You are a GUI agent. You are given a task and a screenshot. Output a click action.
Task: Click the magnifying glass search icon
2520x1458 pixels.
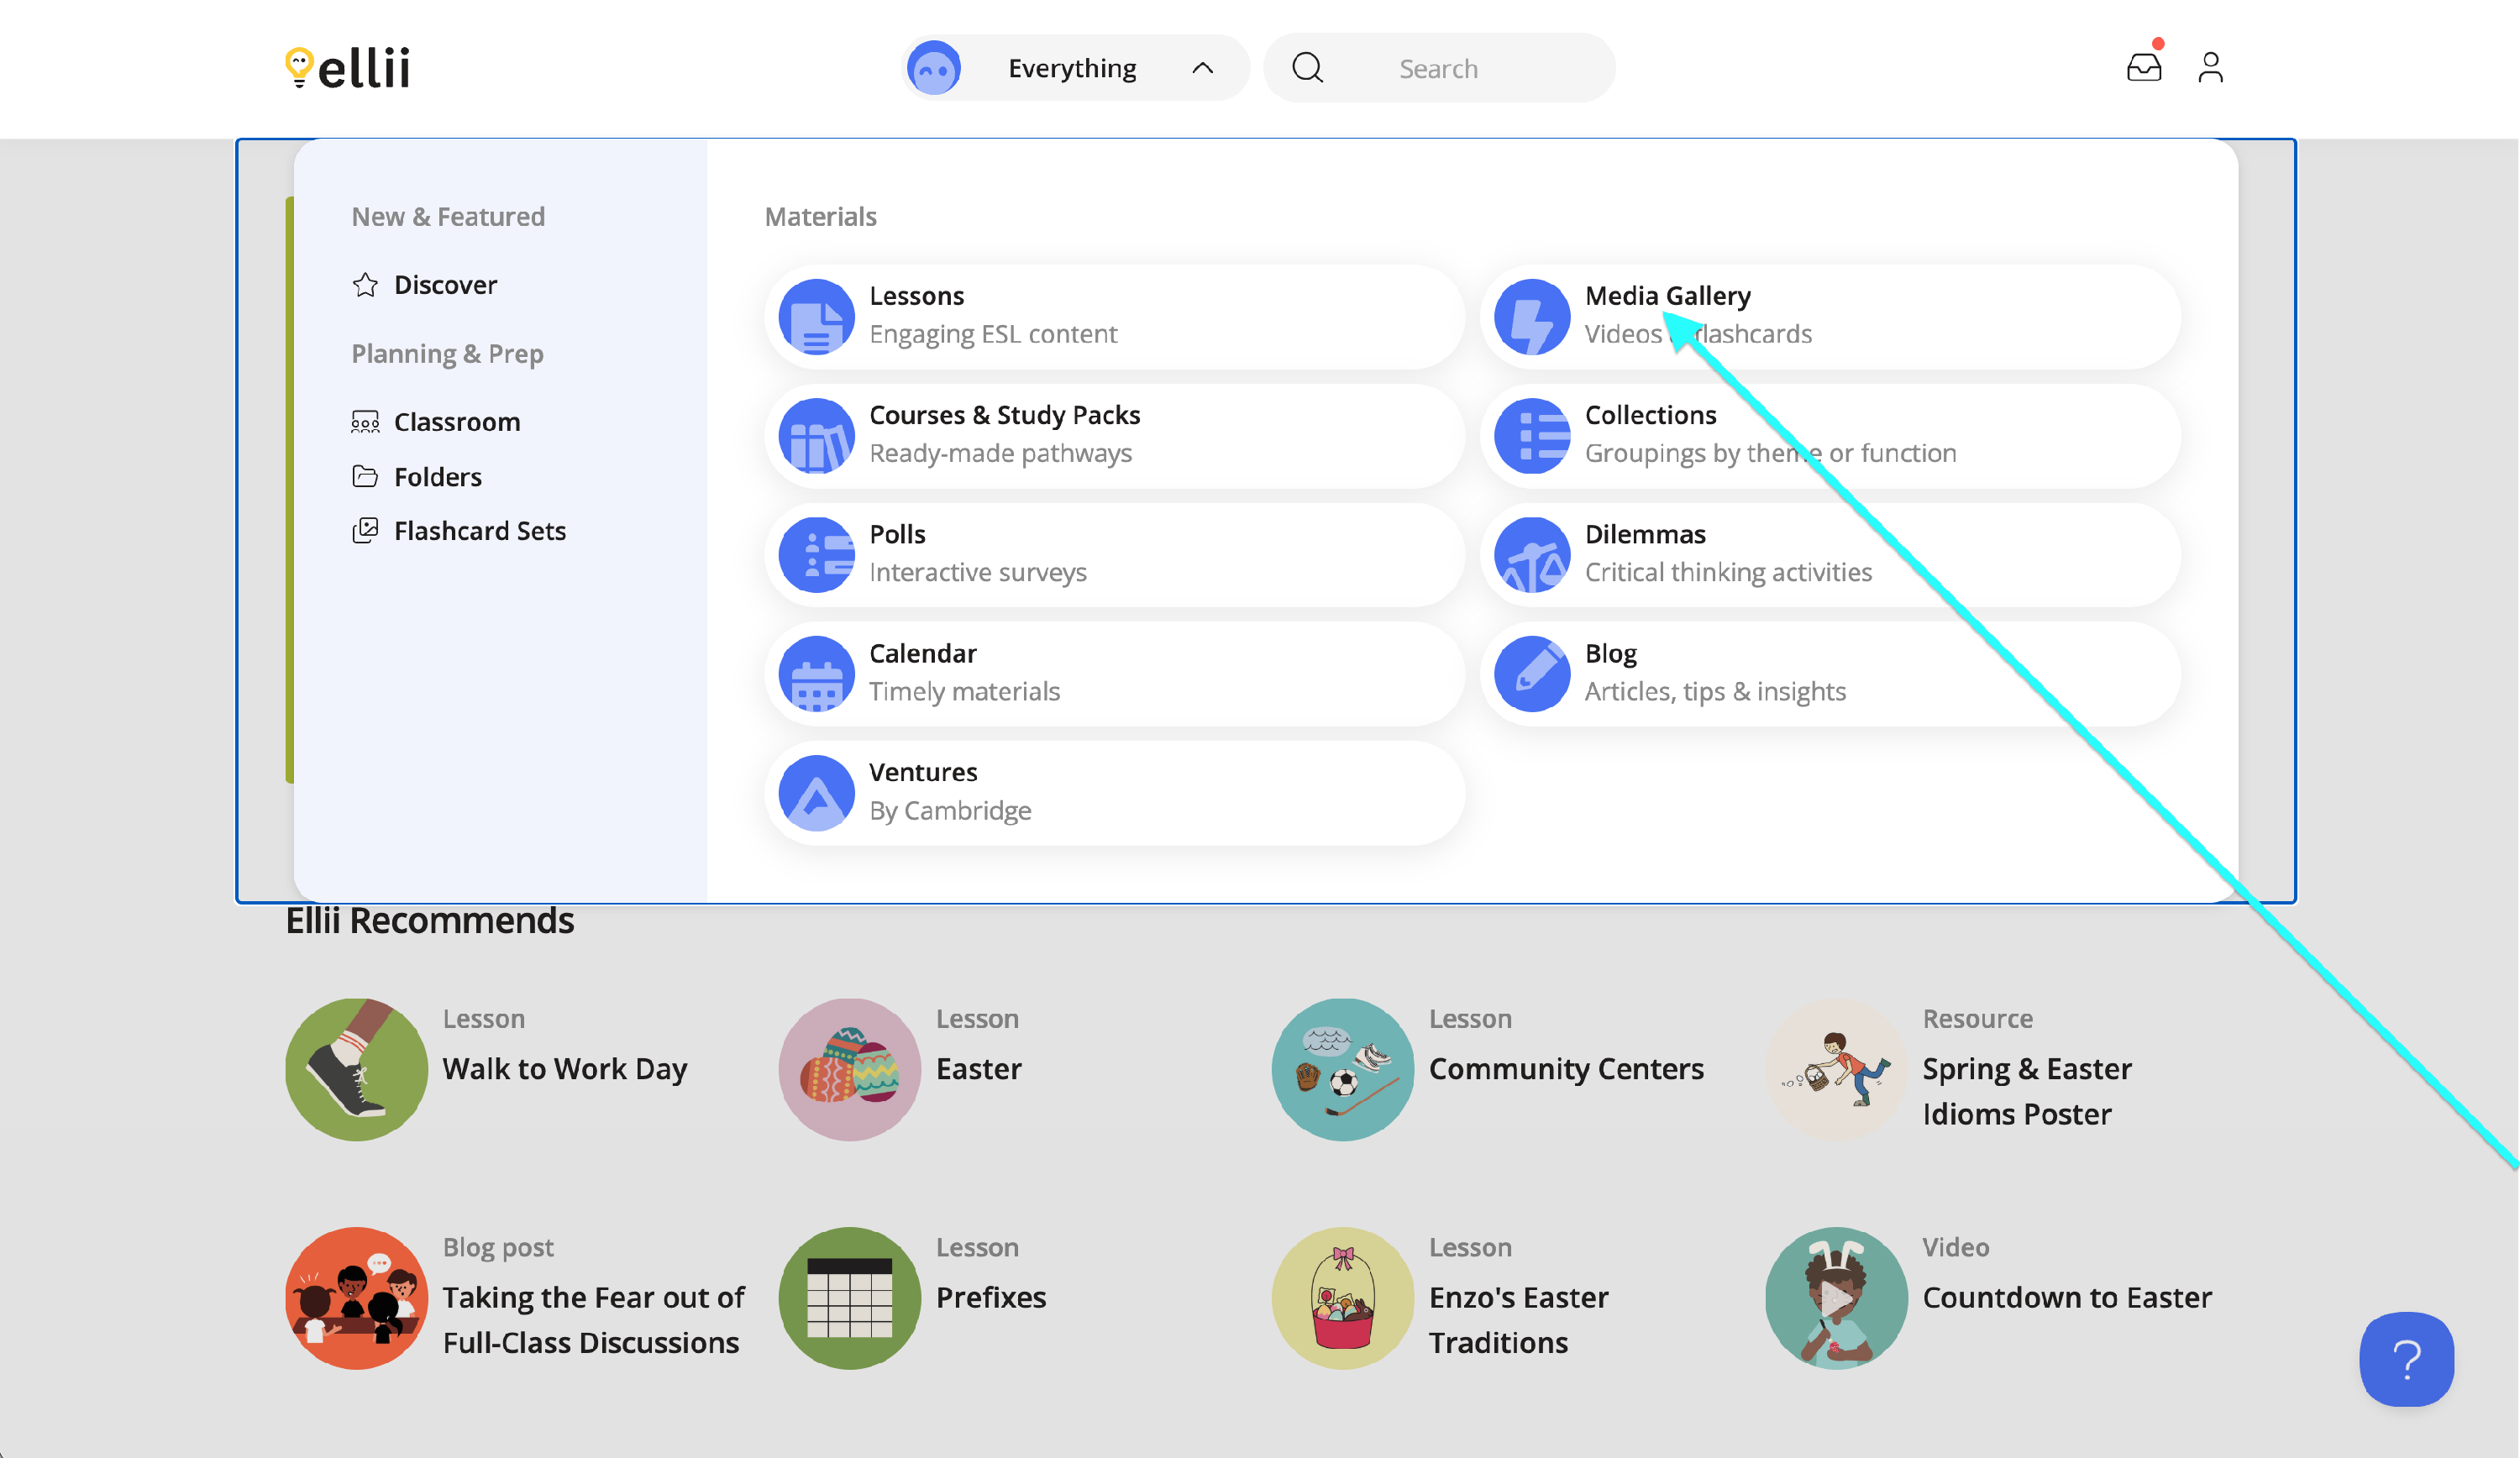pos(1307,68)
